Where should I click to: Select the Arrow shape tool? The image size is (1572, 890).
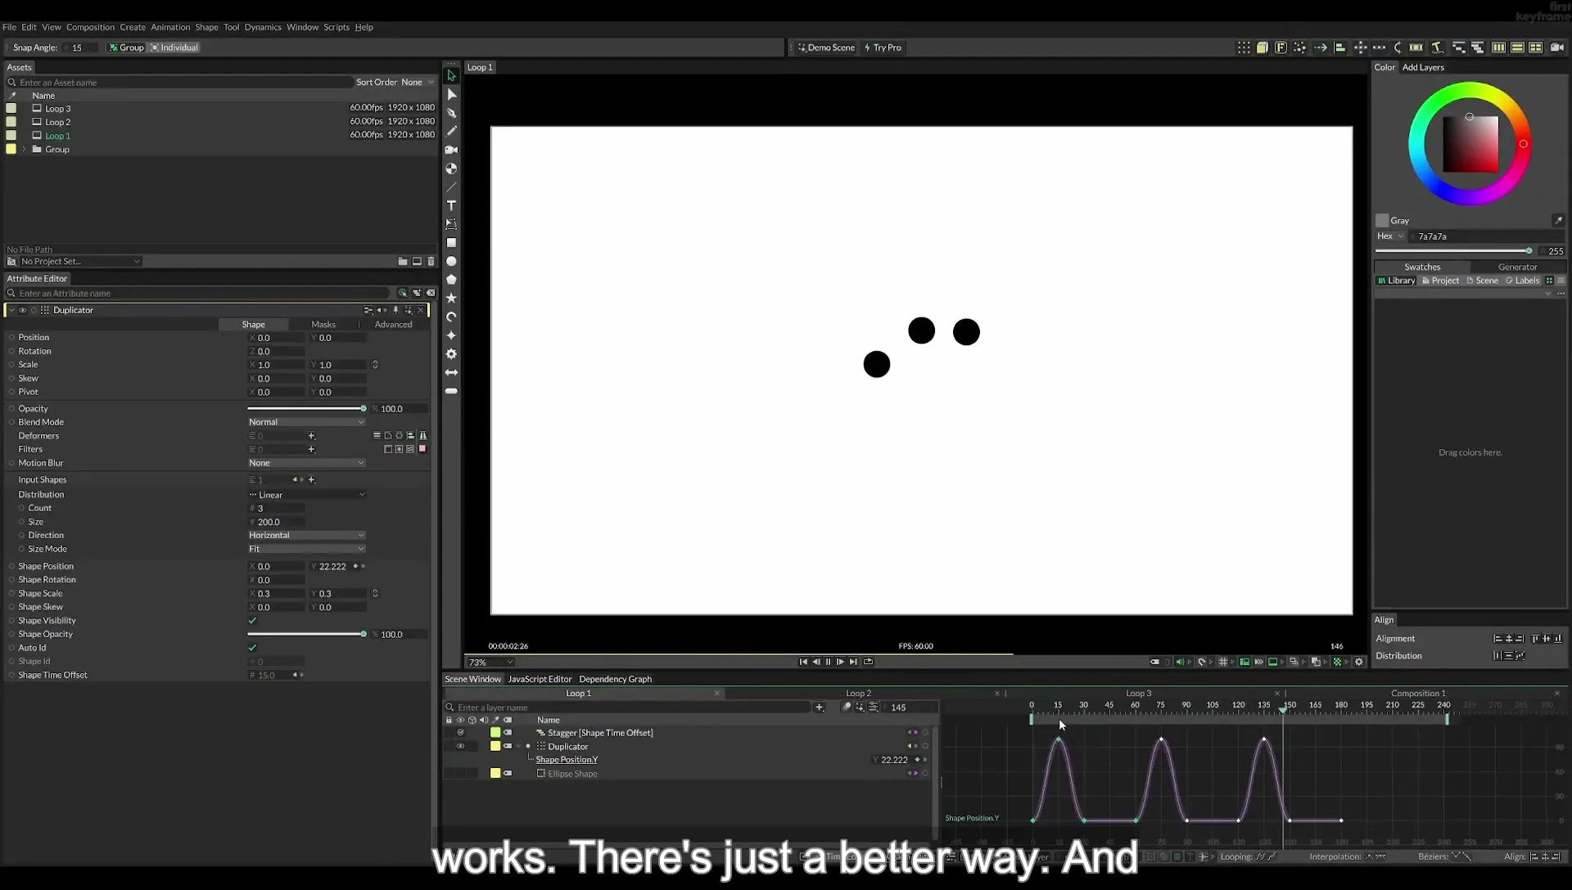click(451, 373)
